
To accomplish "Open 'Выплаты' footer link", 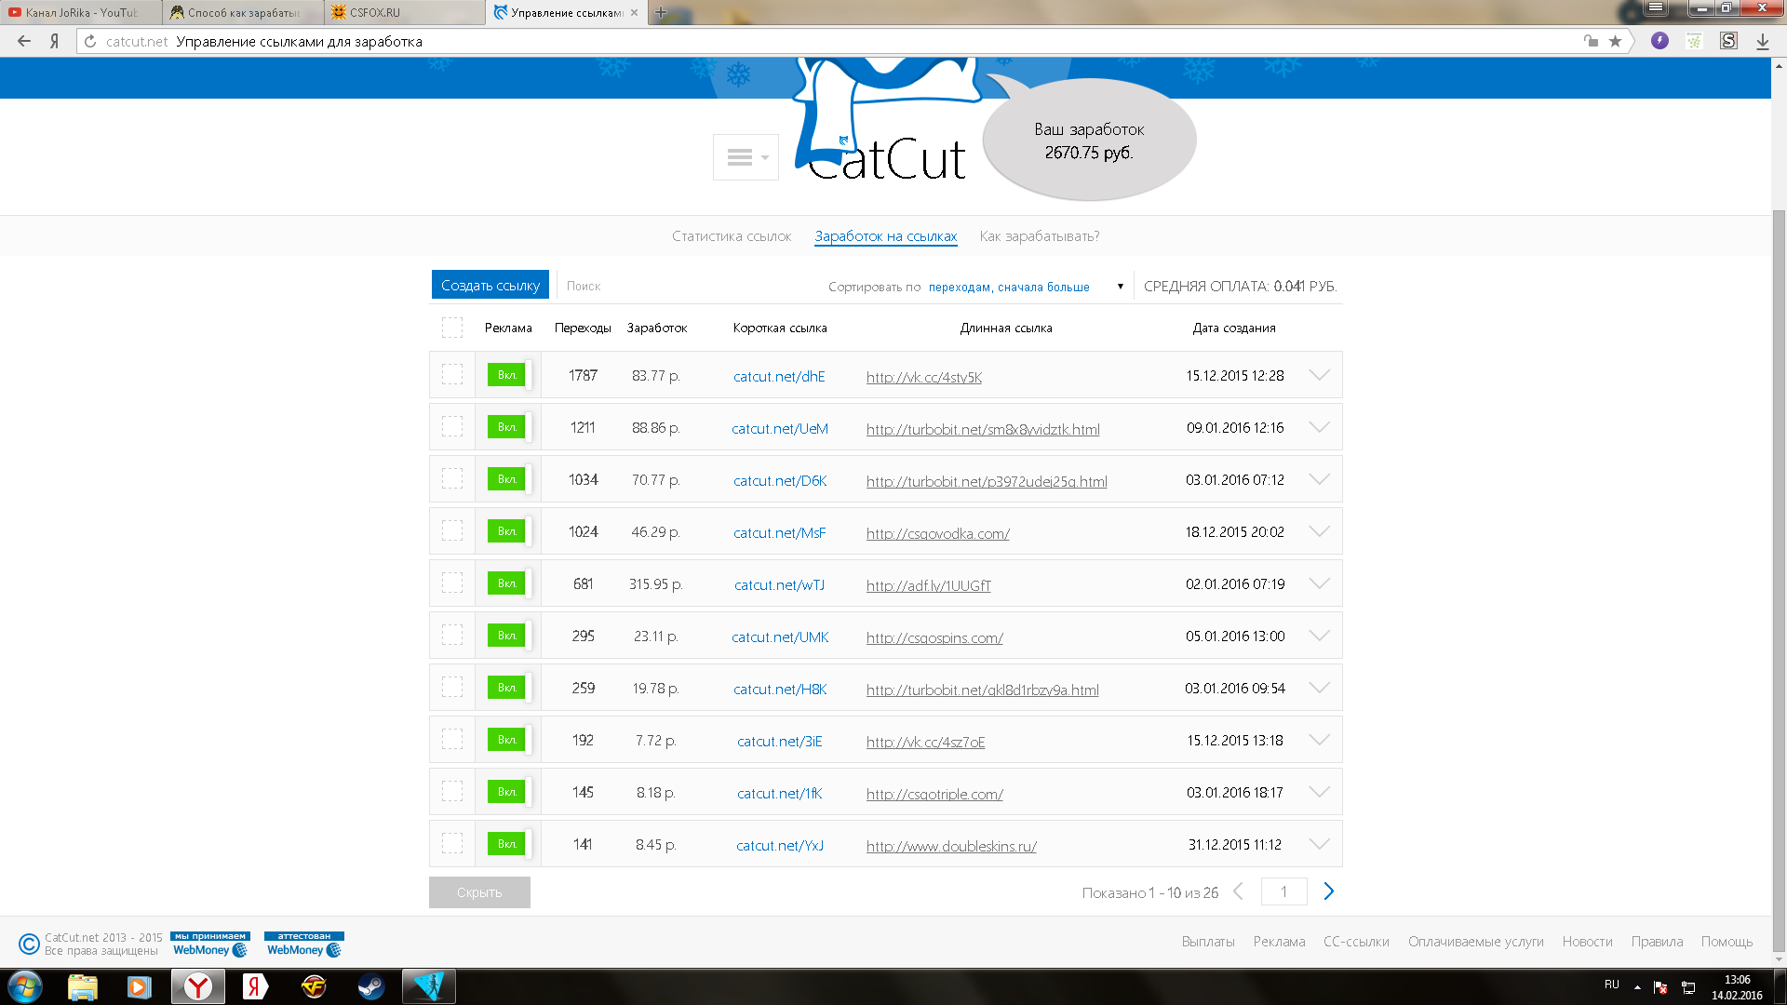I will tap(1208, 942).
